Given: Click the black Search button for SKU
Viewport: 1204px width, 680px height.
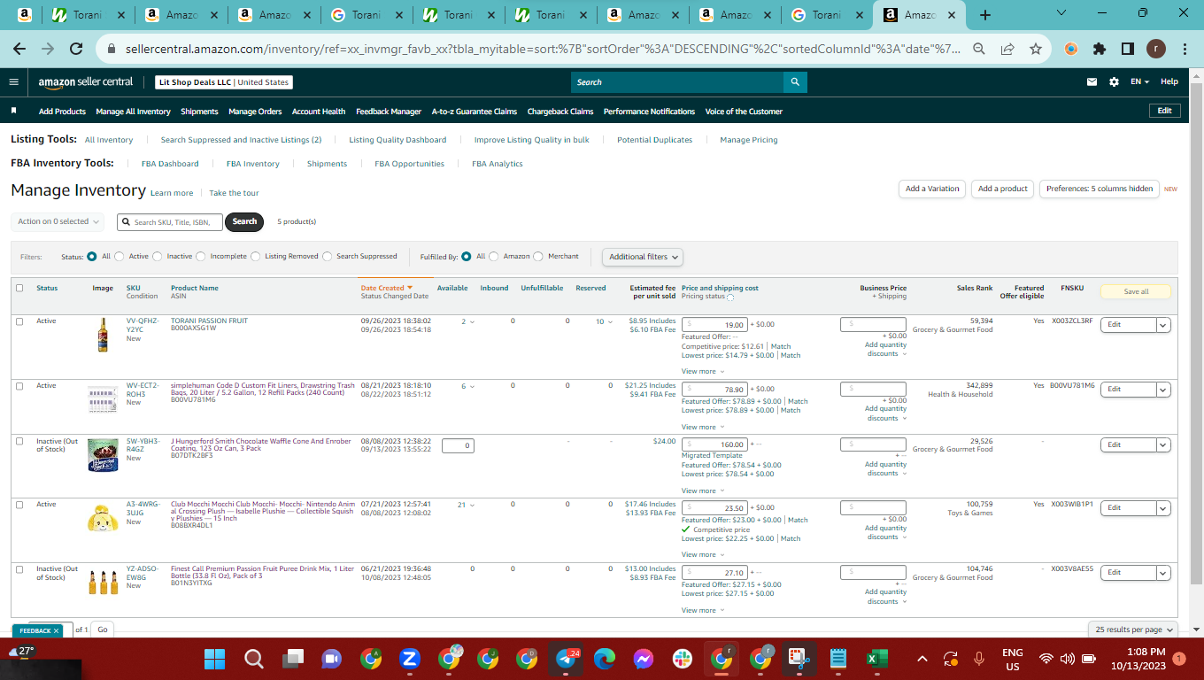Looking at the screenshot, I should tap(244, 221).
